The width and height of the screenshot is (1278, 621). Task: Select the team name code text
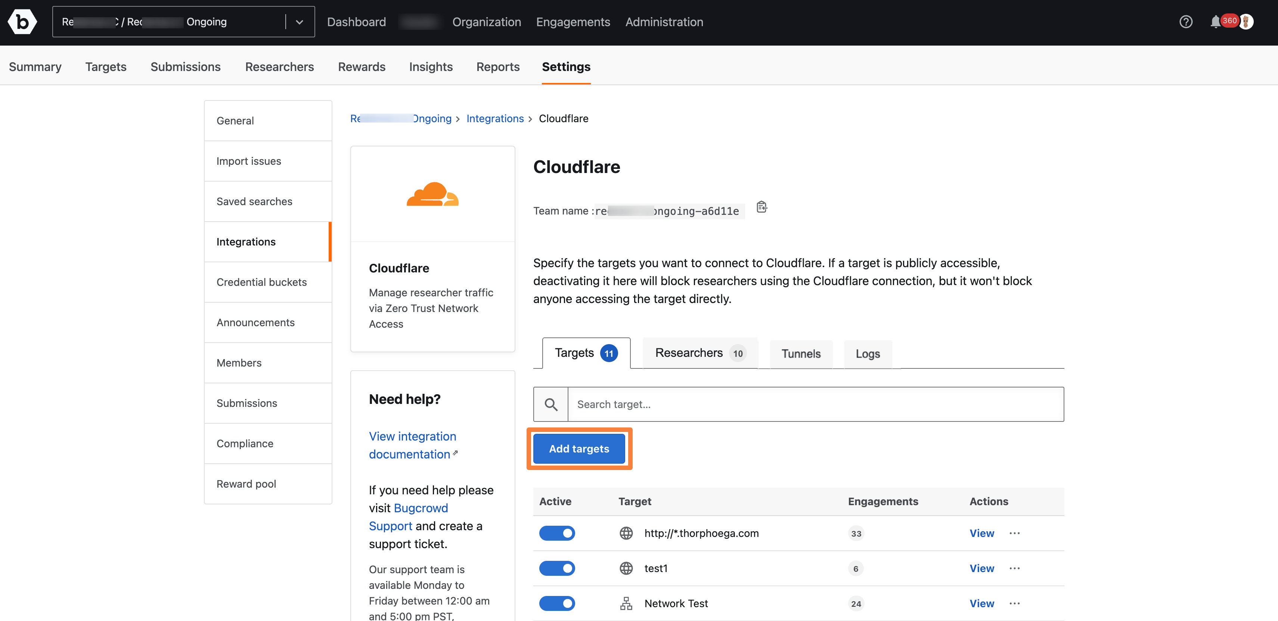point(669,211)
